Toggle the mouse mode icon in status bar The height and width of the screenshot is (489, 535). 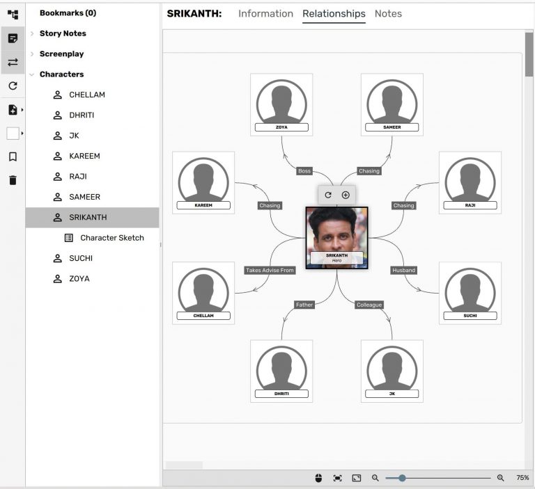click(x=319, y=478)
